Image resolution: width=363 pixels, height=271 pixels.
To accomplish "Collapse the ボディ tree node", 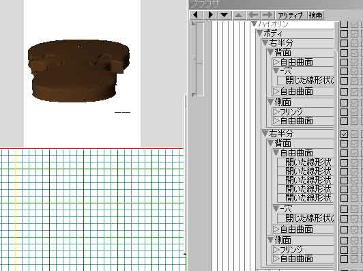I will point(259,33).
